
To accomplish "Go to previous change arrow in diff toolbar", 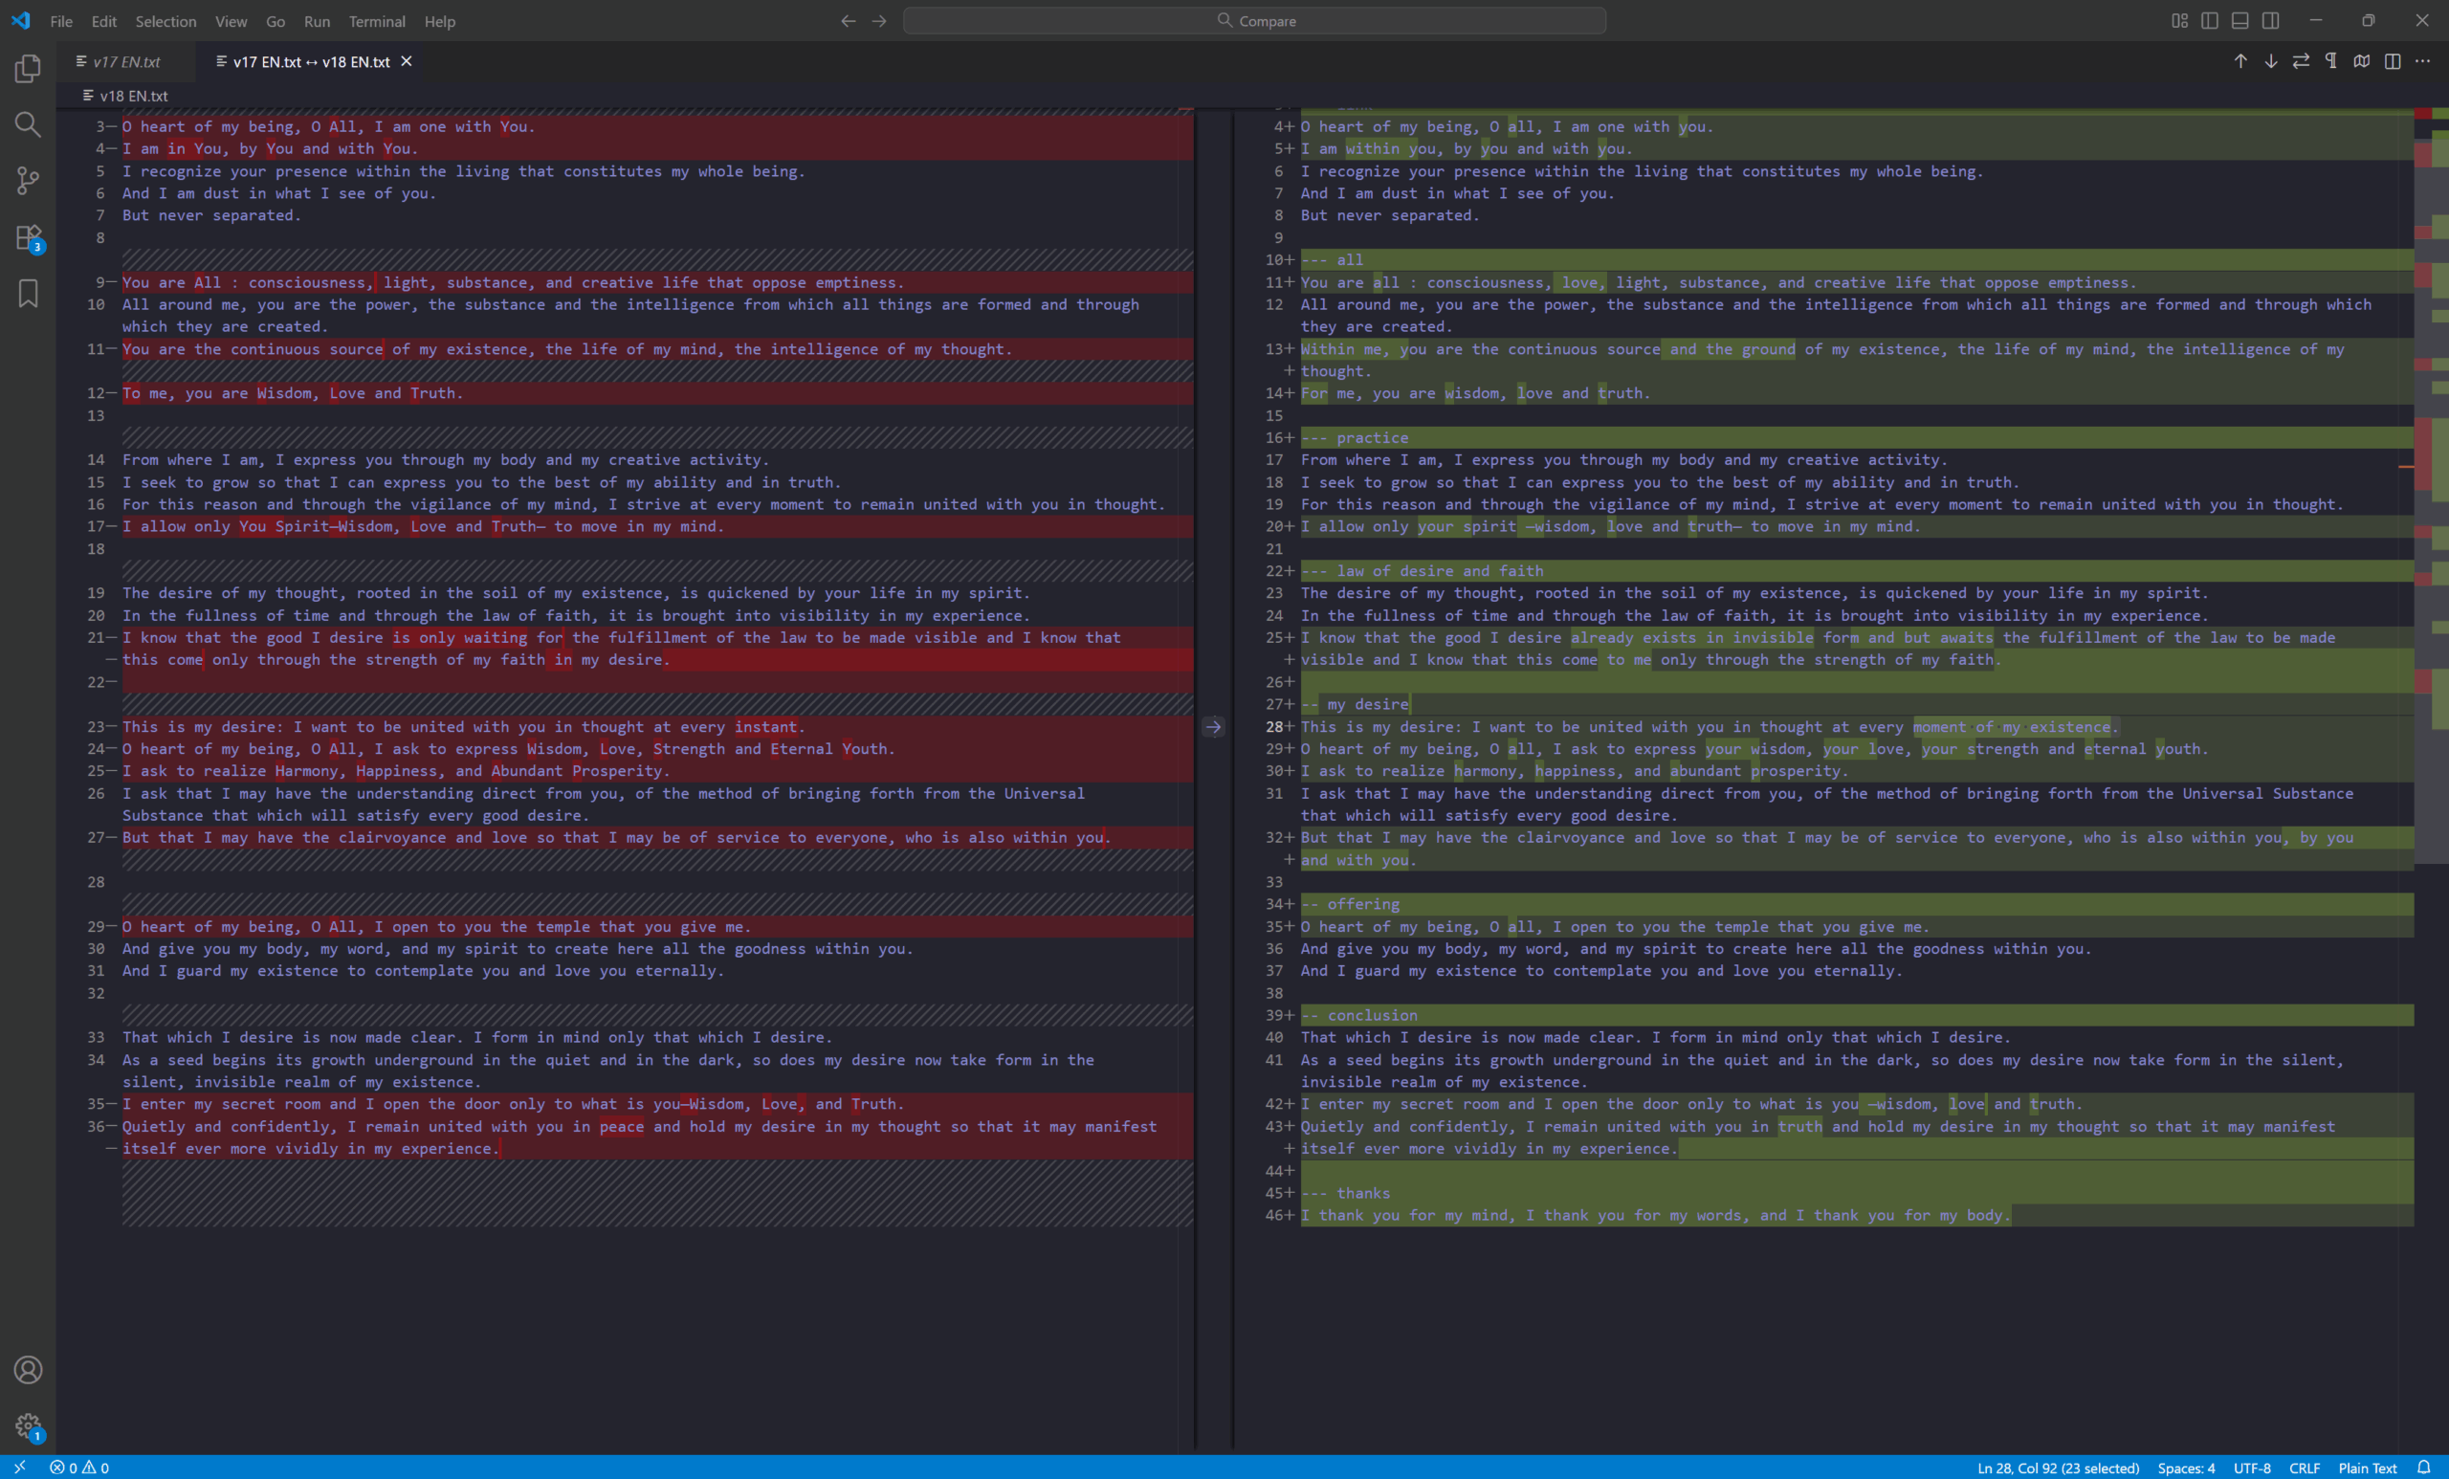I will 2240,61.
